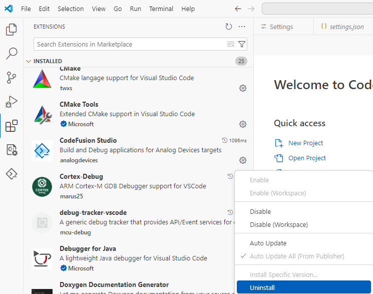Viewport: 373px width, 294px height.
Task: Select the Cortex-Debug extension entry
Action: (129, 186)
